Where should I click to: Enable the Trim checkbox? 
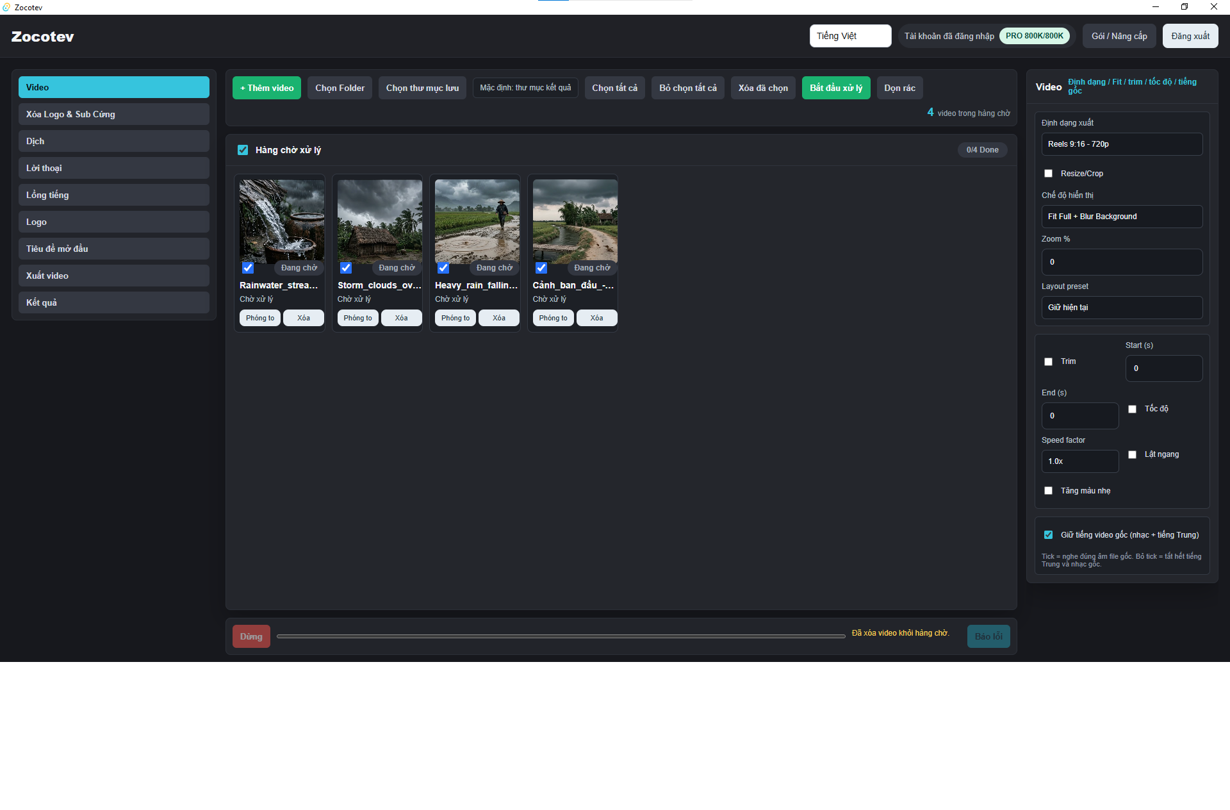1048,361
